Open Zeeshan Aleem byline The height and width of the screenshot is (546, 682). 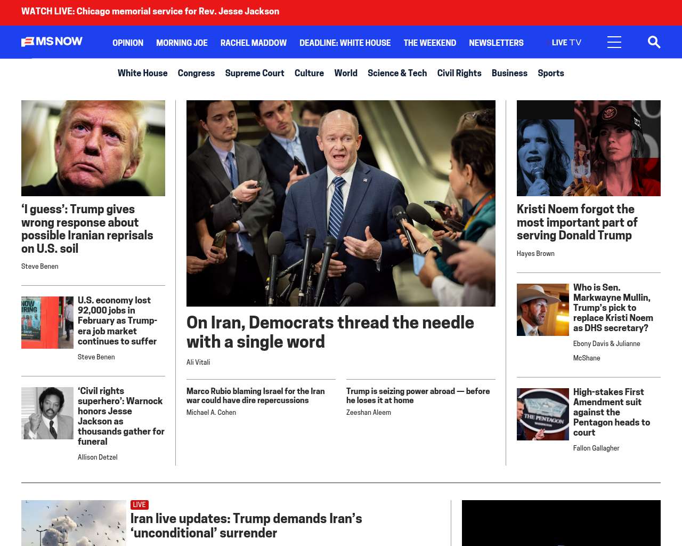tap(369, 413)
